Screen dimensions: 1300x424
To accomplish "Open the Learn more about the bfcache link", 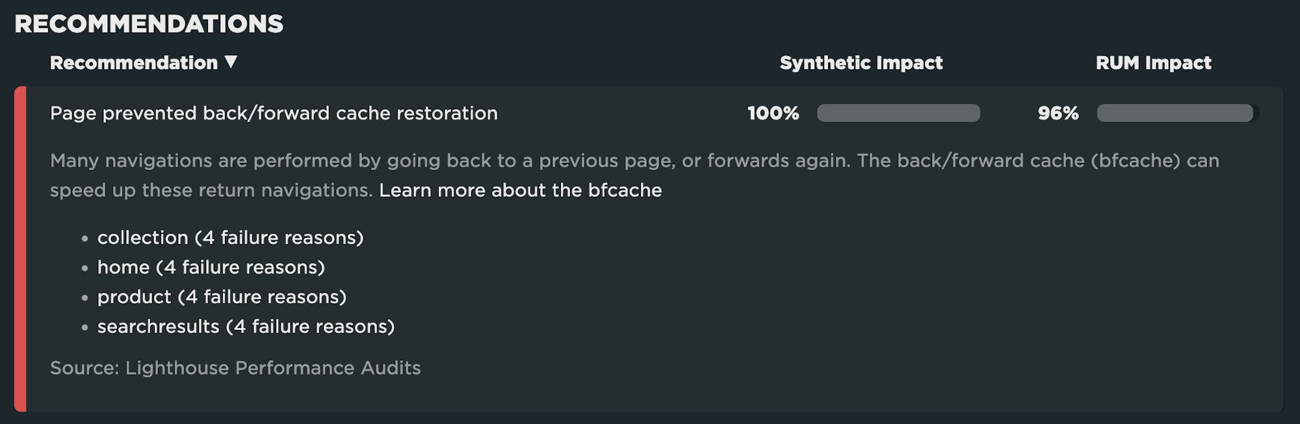I will [520, 190].
